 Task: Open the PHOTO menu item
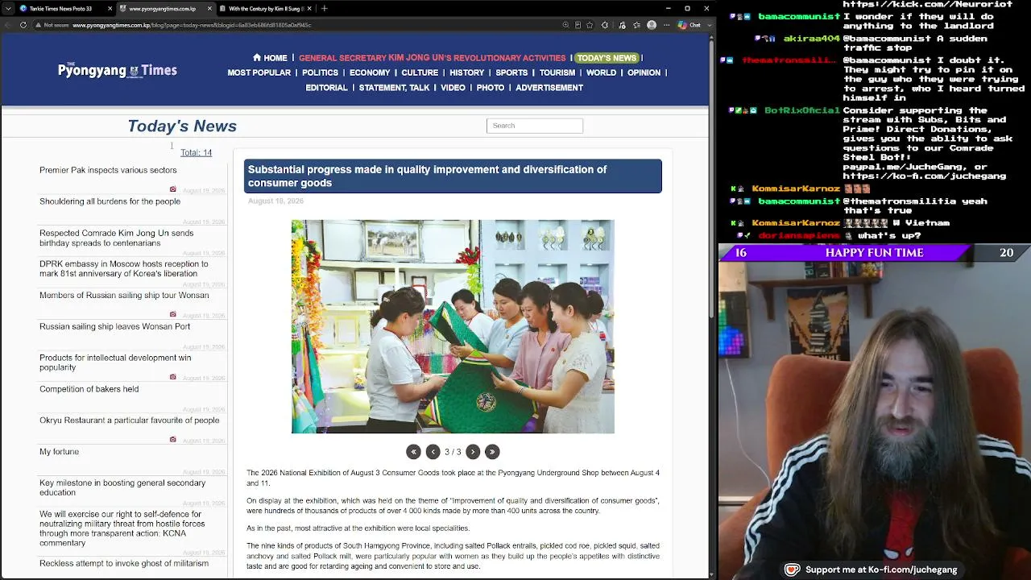tap(491, 88)
